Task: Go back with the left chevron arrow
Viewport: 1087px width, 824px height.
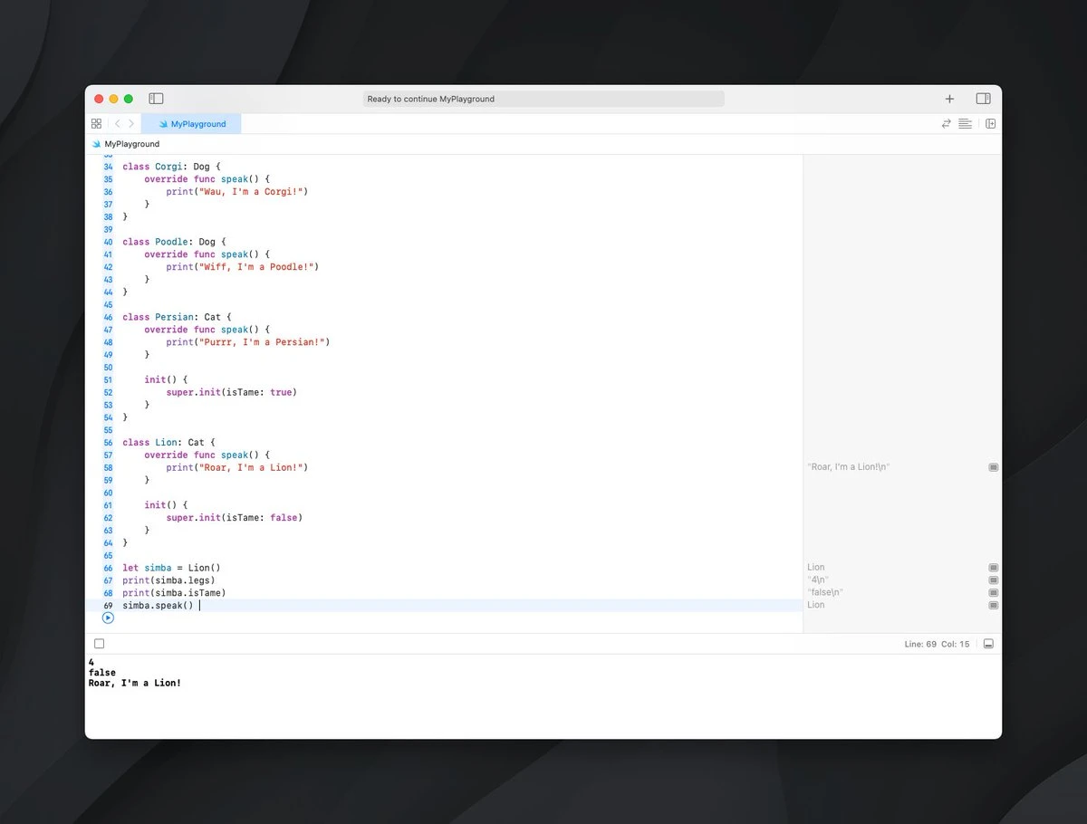Action: point(117,124)
